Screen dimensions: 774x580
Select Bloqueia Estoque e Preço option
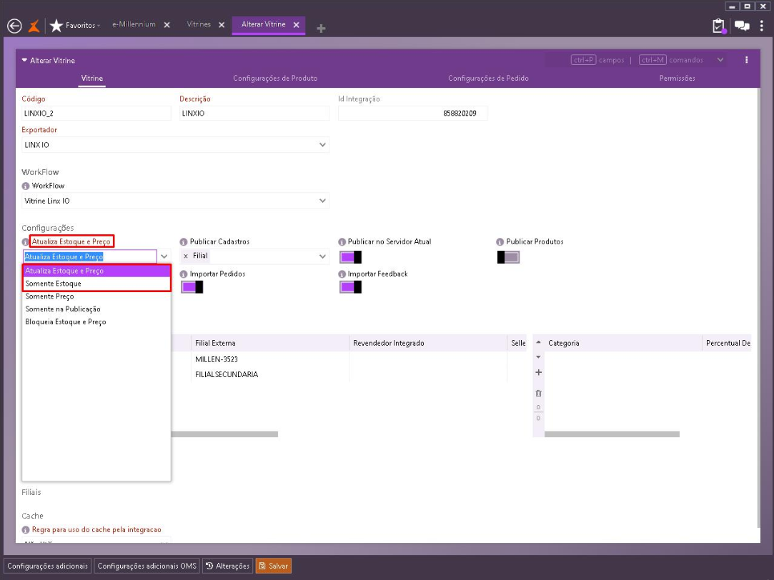(96, 322)
